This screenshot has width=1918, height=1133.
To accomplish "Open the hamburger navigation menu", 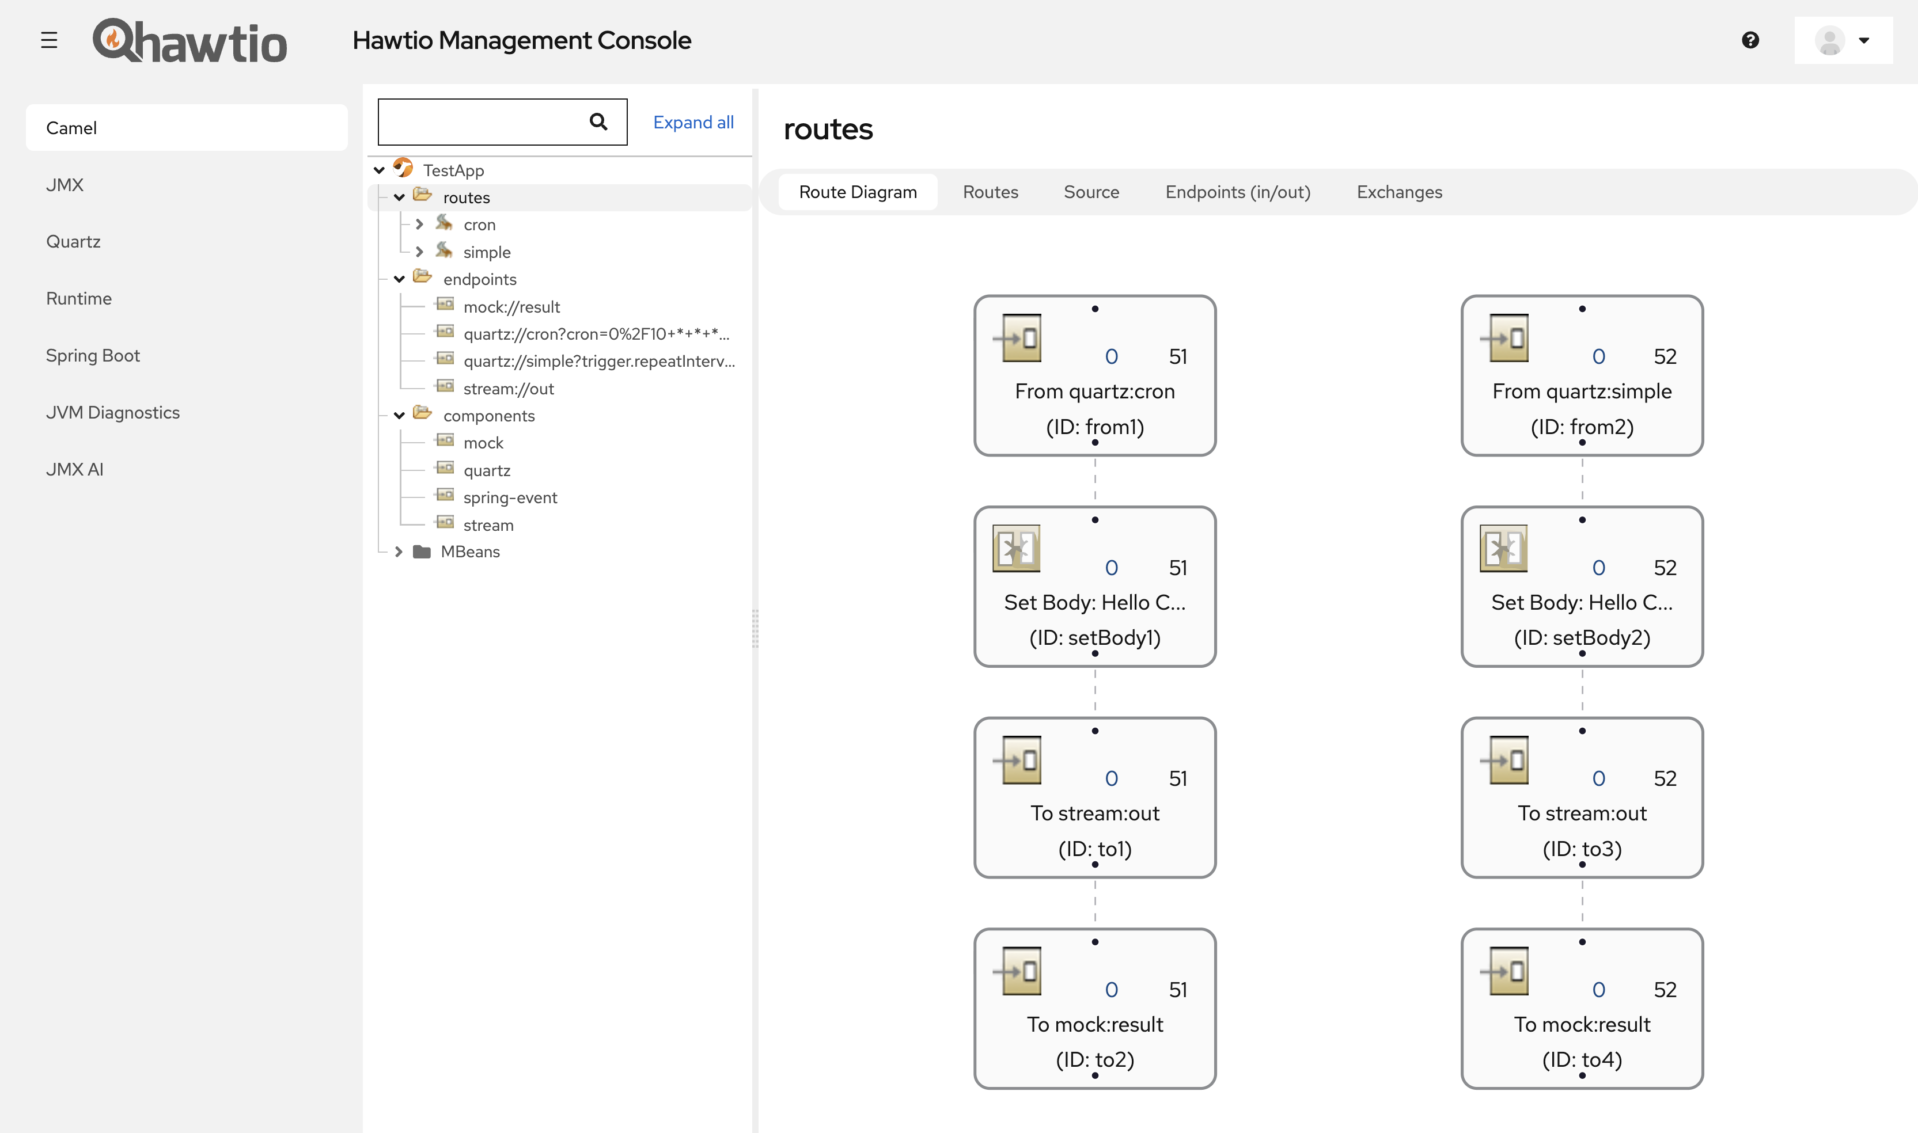I will [x=49, y=40].
